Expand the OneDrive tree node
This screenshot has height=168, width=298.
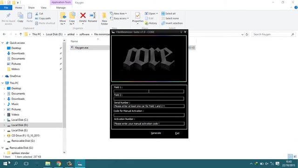3,76
